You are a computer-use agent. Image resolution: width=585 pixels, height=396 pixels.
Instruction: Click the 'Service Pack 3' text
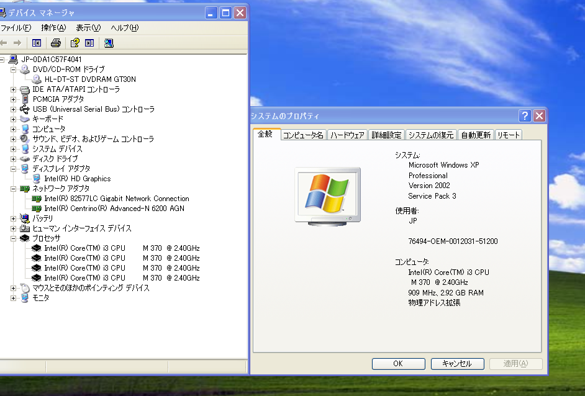click(x=432, y=196)
